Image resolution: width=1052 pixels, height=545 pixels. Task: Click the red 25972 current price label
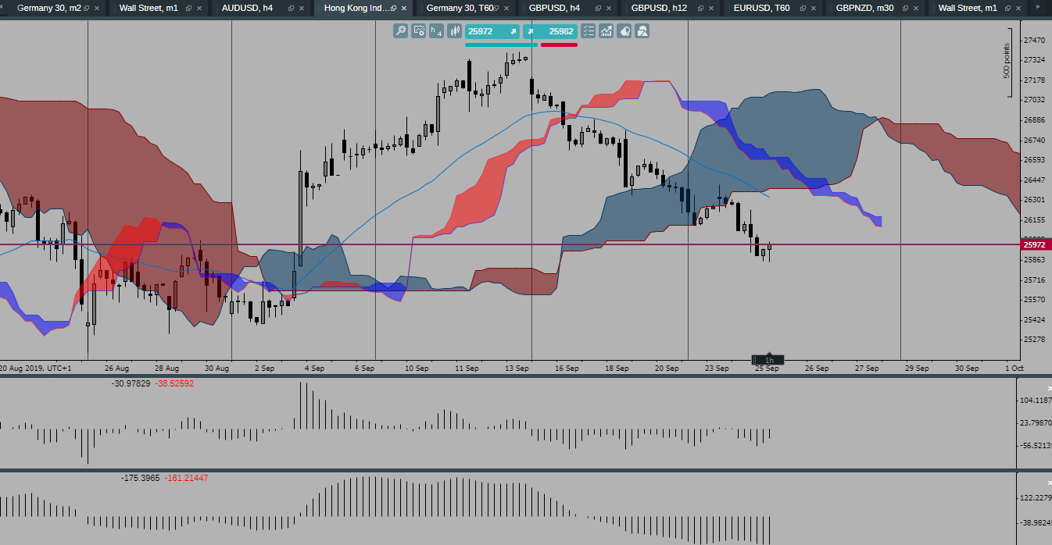(1036, 244)
